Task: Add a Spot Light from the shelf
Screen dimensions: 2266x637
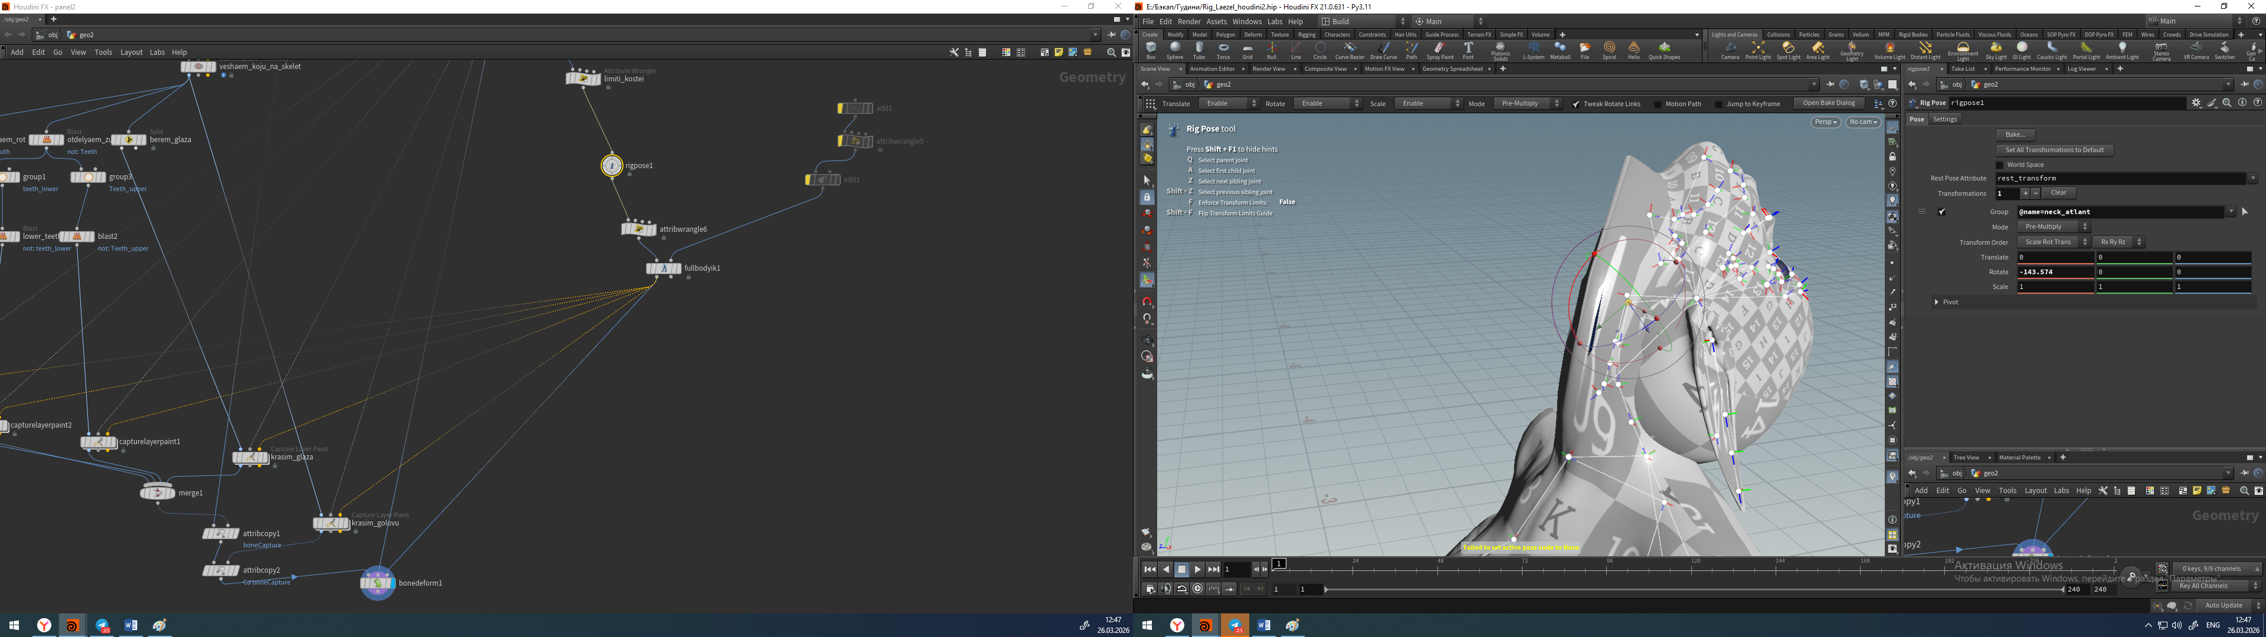Action: (1789, 51)
